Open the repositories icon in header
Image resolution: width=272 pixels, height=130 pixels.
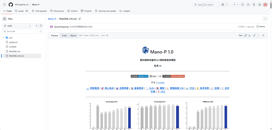[254, 5]
